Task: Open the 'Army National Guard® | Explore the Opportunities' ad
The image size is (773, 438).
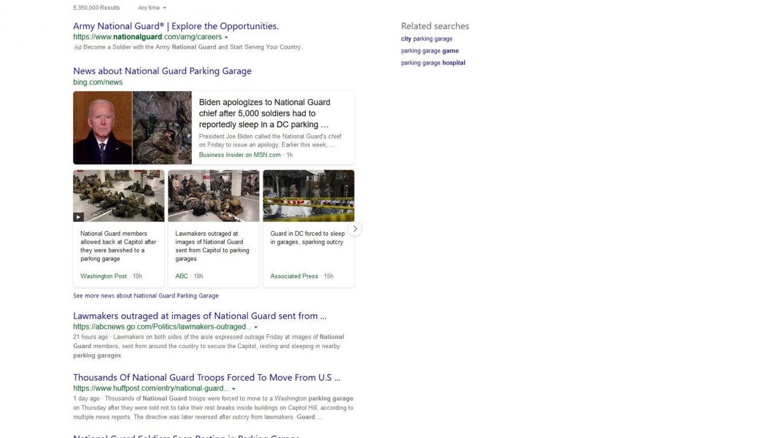Action: click(175, 26)
